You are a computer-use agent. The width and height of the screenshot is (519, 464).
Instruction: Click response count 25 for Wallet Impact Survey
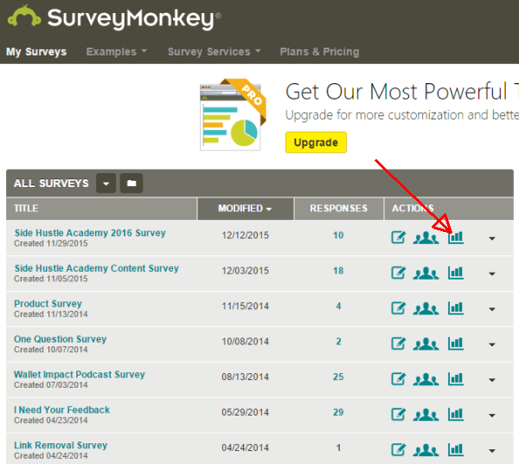tap(338, 377)
